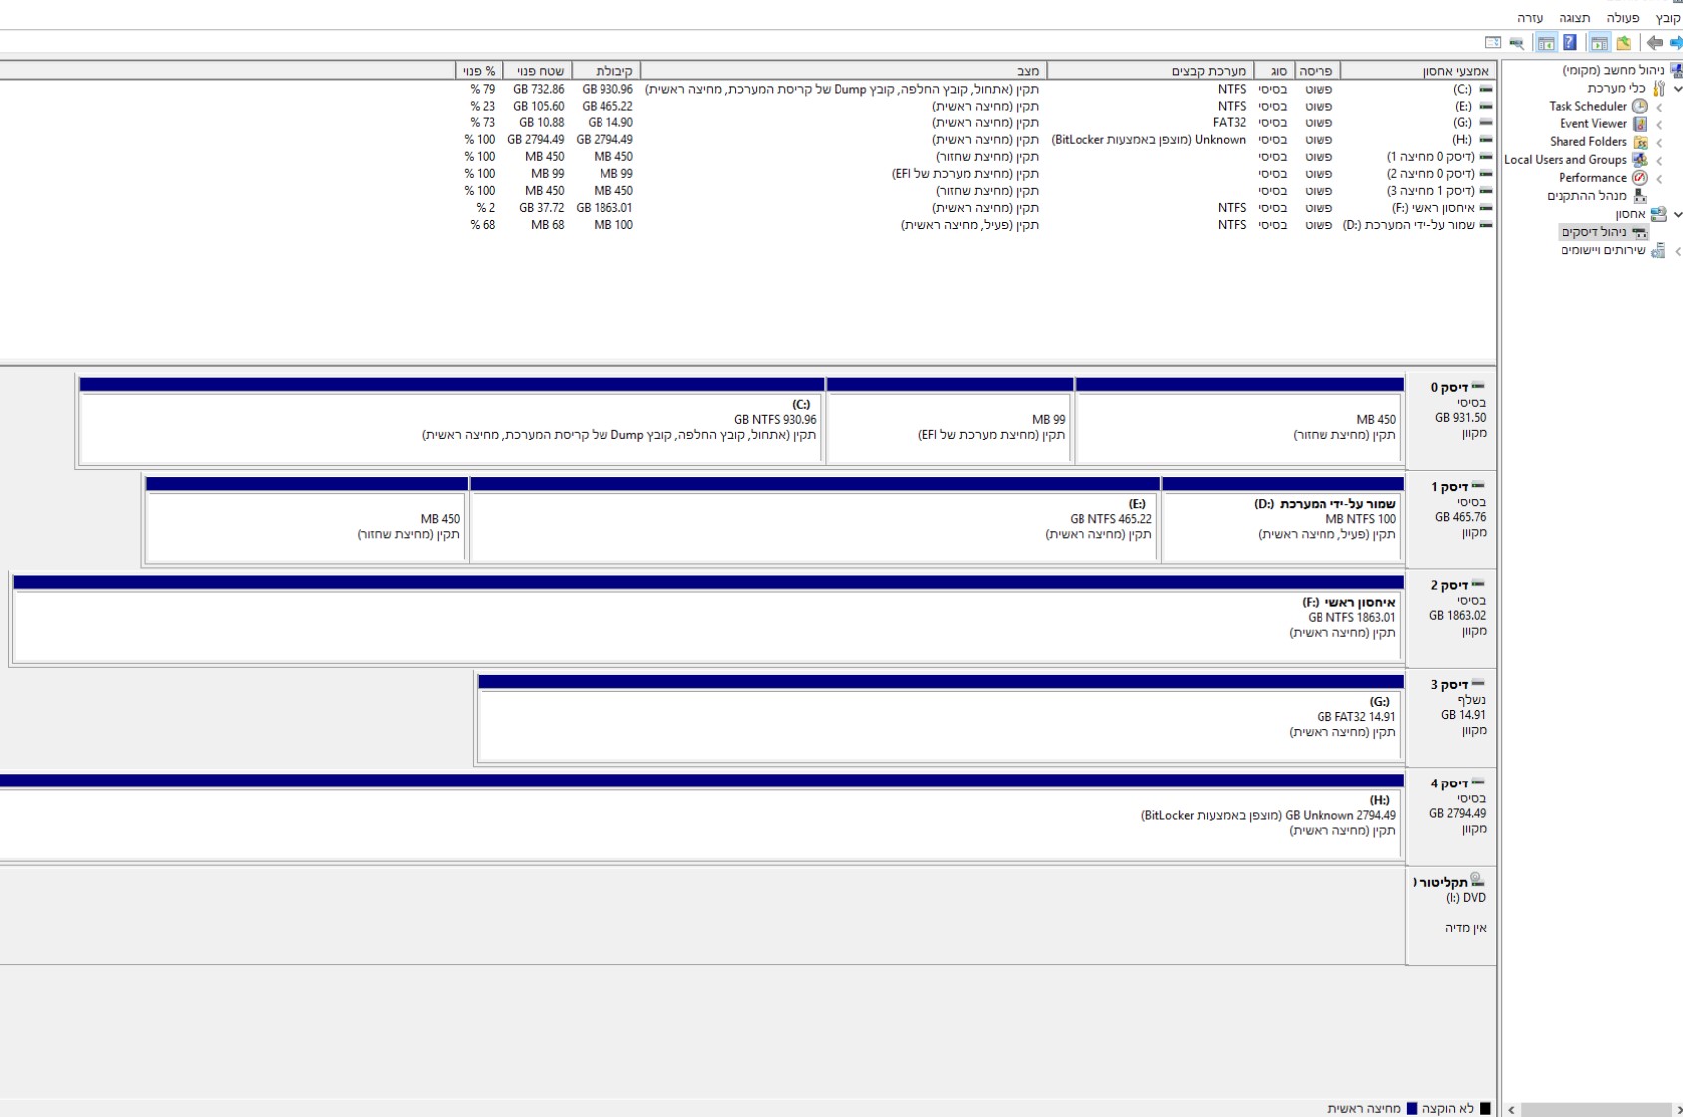The height and width of the screenshot is (1117, 1683).
Task: Open Help via the blue question mark icon
Action: pos(1570,43)
